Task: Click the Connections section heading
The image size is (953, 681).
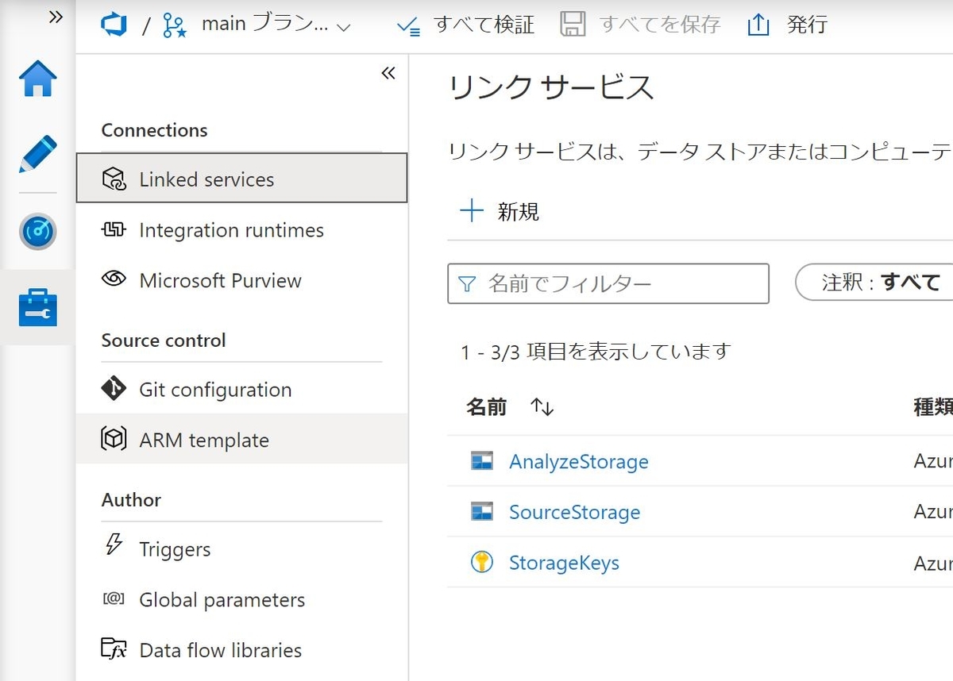Action: pos(155,130)
